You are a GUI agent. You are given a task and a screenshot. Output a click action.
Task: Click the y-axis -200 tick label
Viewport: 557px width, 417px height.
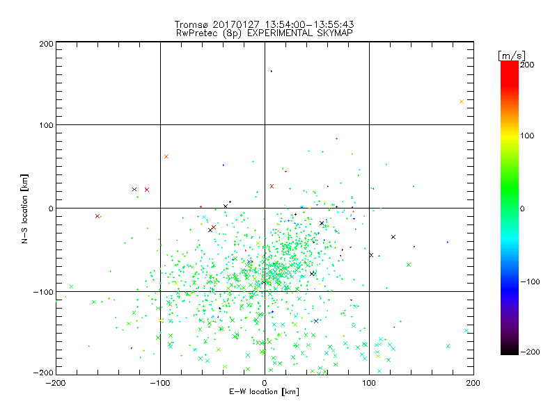tap(43, 373)
